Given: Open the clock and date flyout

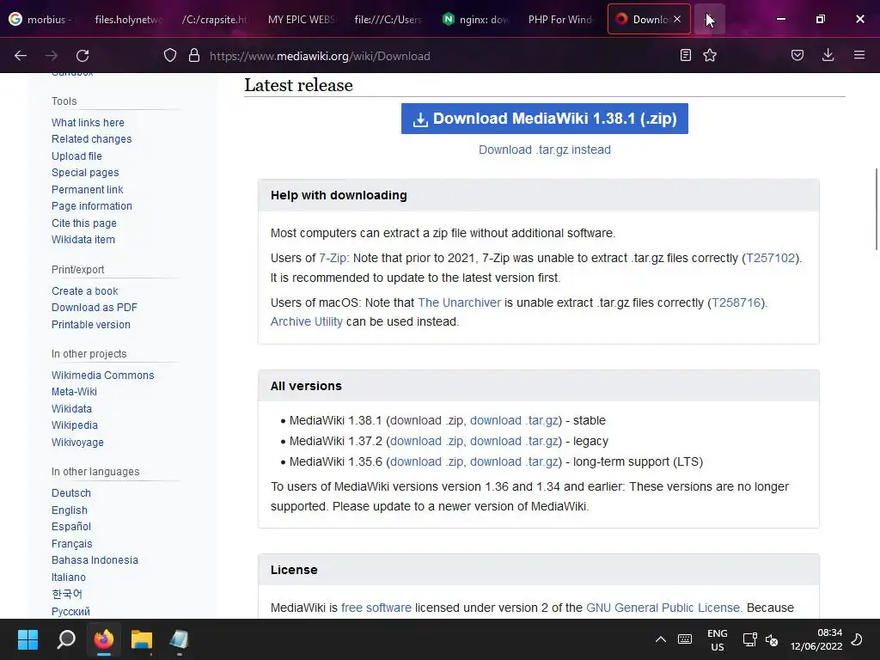Looking at the screenshot, I should [816, 639].
